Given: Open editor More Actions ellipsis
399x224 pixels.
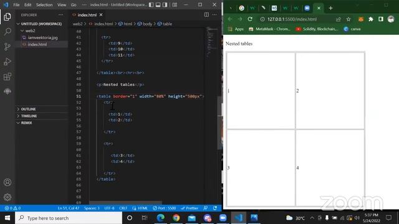Looking at the screenshot, I should (214, 15).
